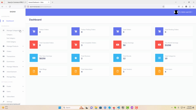The height and width of the screenshot is (110, 196).
Task: Open the Child Category submenu item
Action: 11,42
